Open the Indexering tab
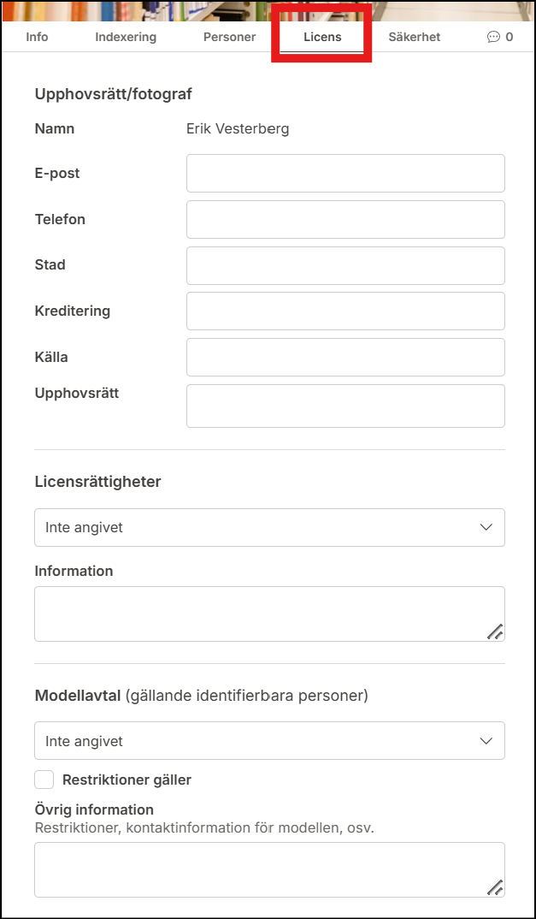Image resolution: width=536 pixels, height=919 pixels. 126,37
